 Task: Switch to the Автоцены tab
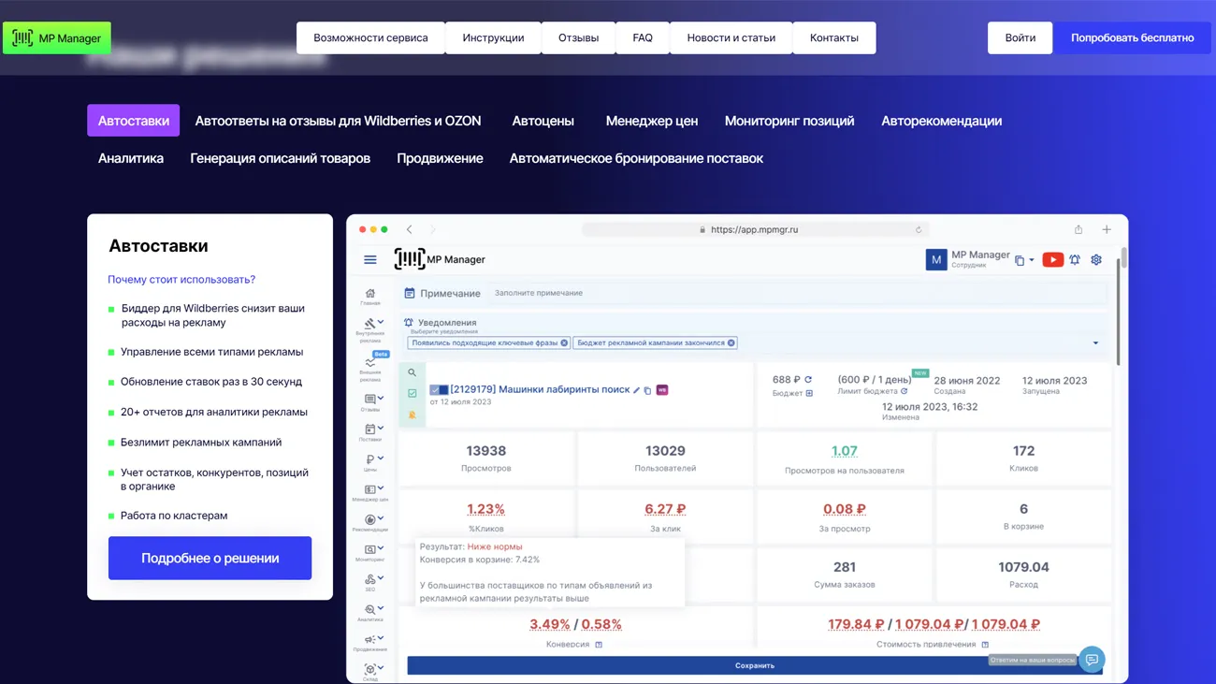(x=543, y=121)
